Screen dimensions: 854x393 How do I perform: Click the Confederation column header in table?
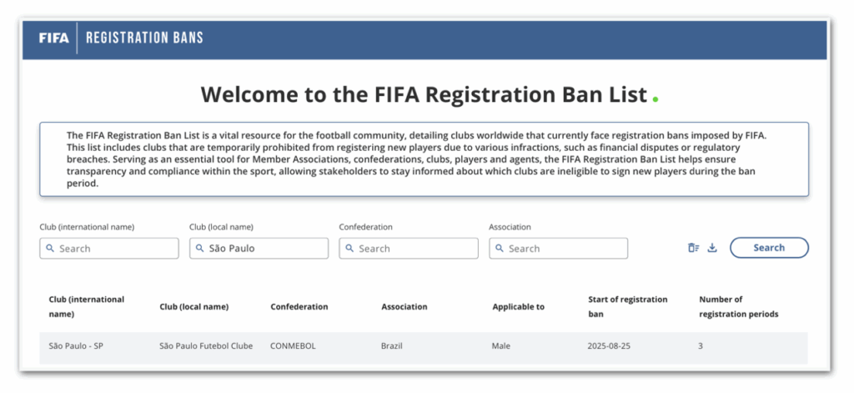click(299, 307)
